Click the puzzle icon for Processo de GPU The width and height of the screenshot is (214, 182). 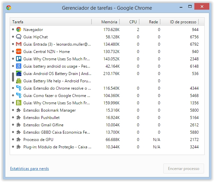pos(19,140)
